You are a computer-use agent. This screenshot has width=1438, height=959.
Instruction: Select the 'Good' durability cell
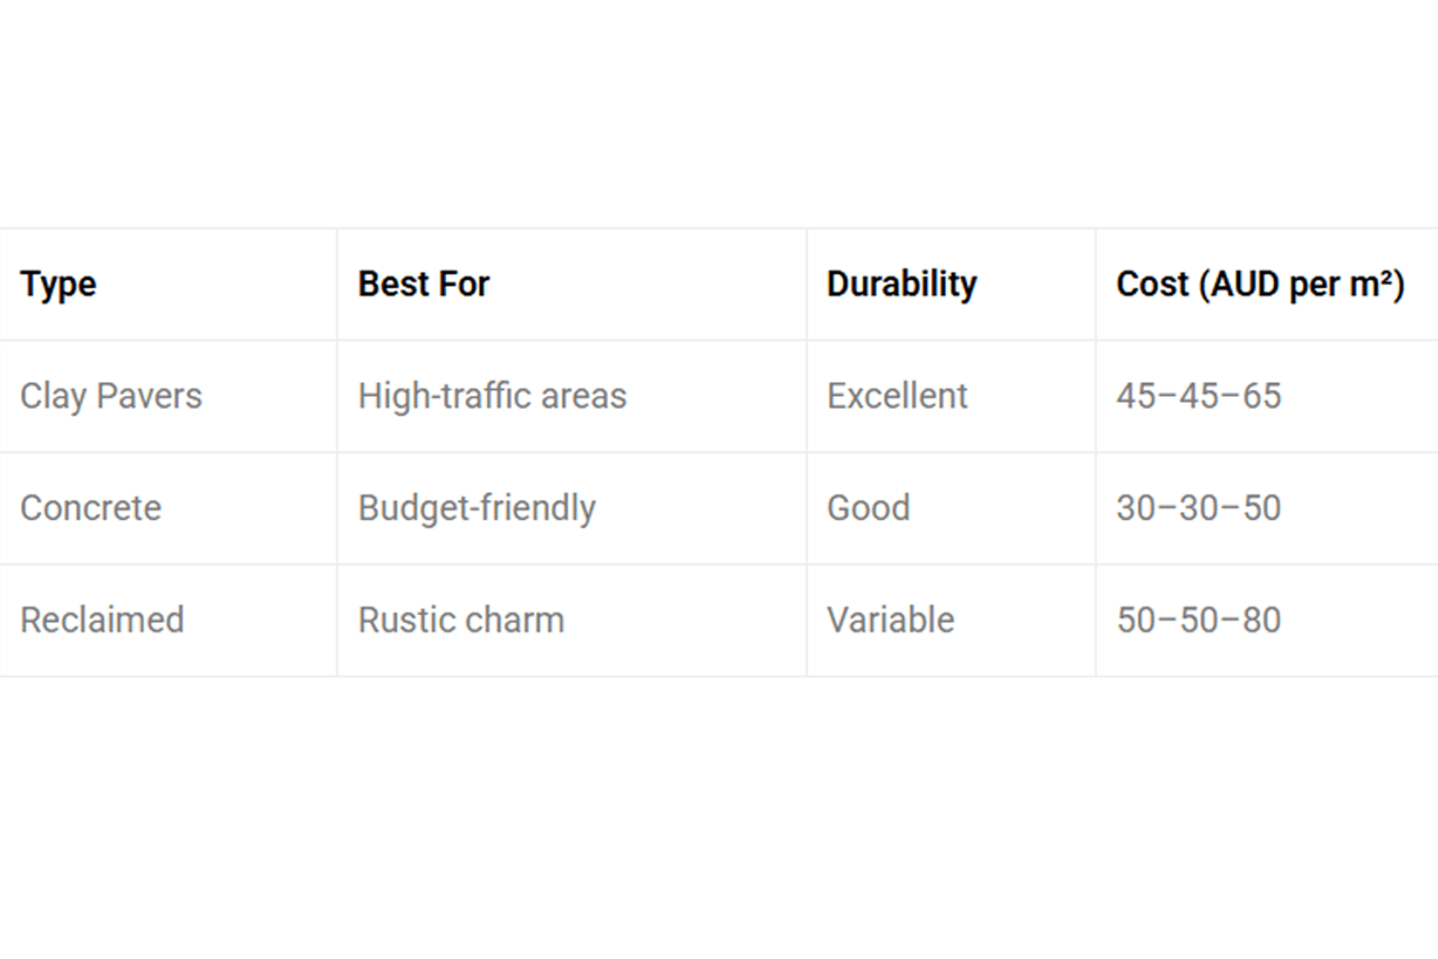point(868,508)
